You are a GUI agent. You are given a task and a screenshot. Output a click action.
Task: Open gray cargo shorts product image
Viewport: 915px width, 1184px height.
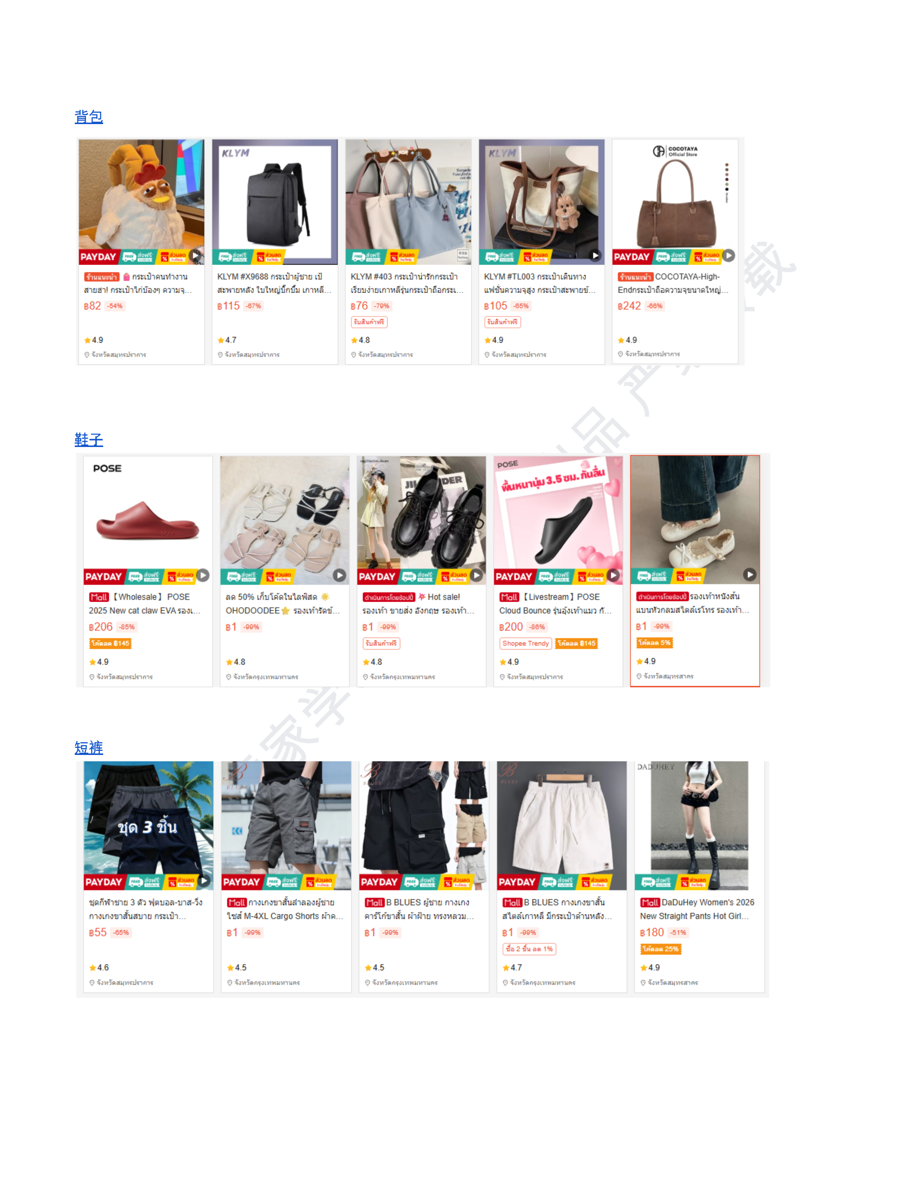click(x=286, y=826)
